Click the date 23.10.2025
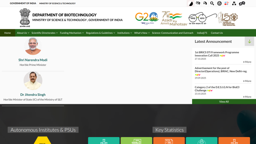This screenshot has width=256, height=144. pos(200,94)
